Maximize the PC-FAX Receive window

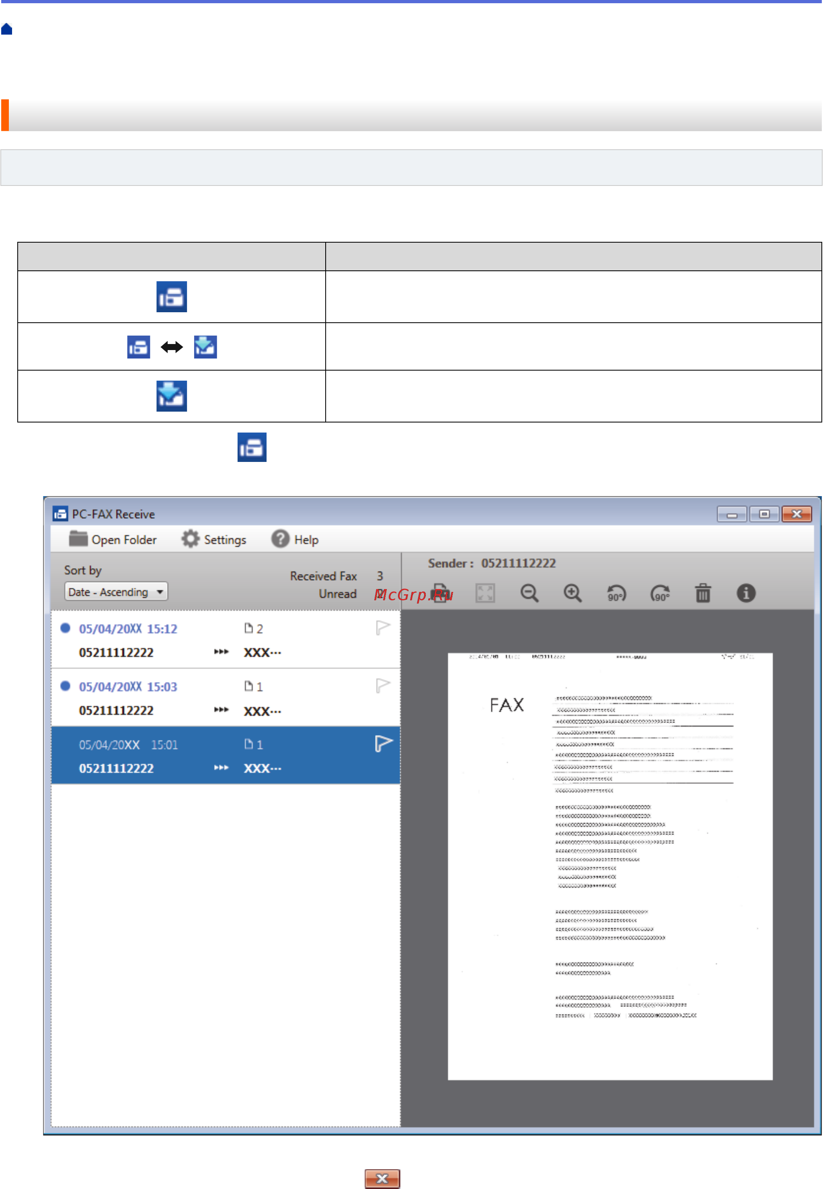coord(764,514)
